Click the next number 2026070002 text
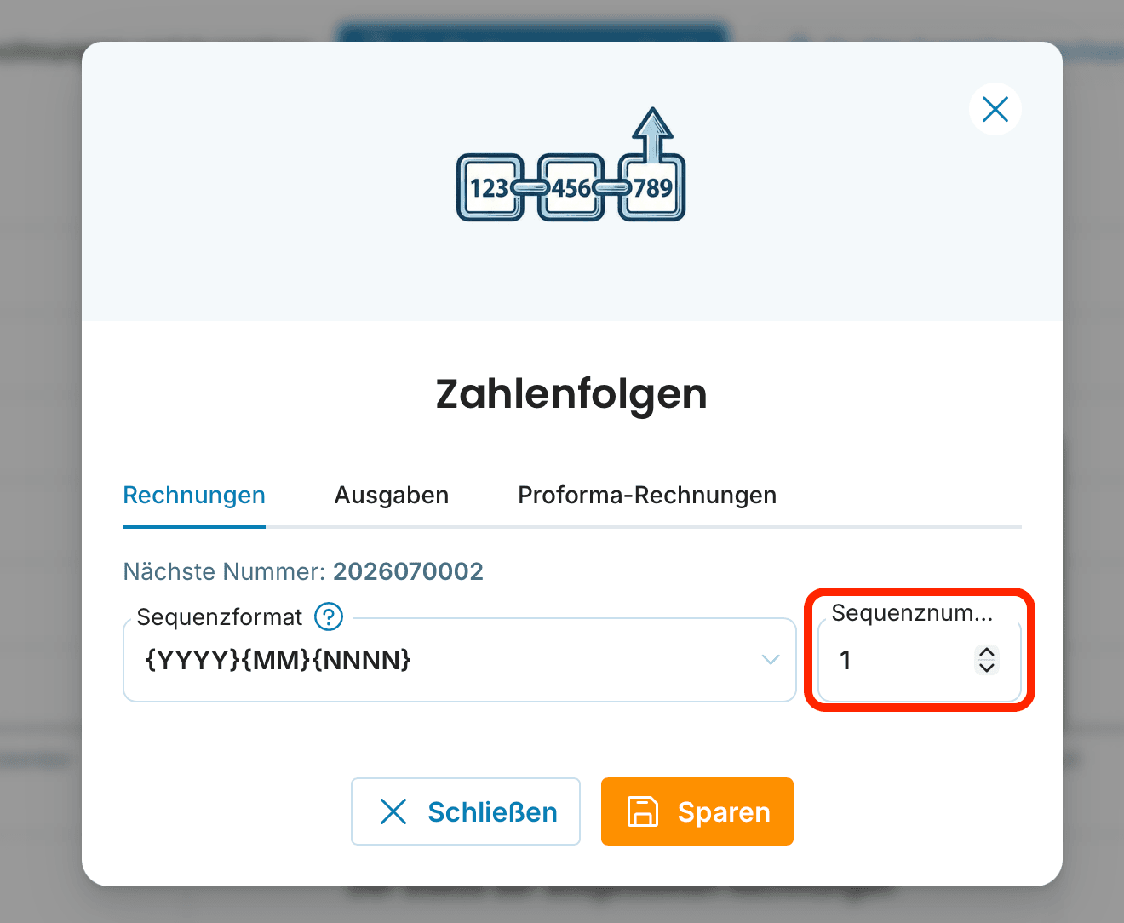1124x923 pixels. tap(408, 571)
